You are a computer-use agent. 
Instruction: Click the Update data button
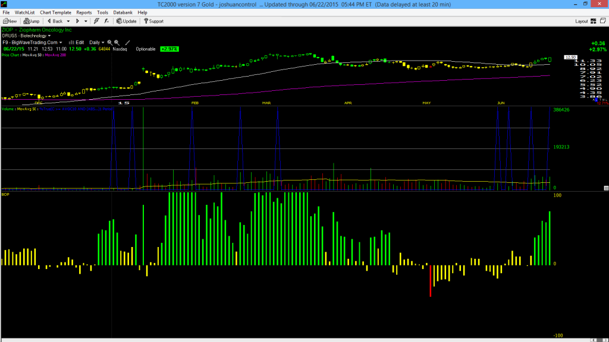(x=127, y=21)
